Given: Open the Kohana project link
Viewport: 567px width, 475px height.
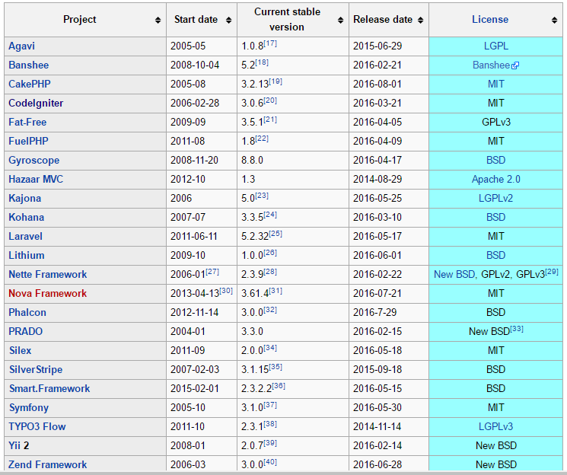Looking at the screenshot, I should (x=27, y=218).
